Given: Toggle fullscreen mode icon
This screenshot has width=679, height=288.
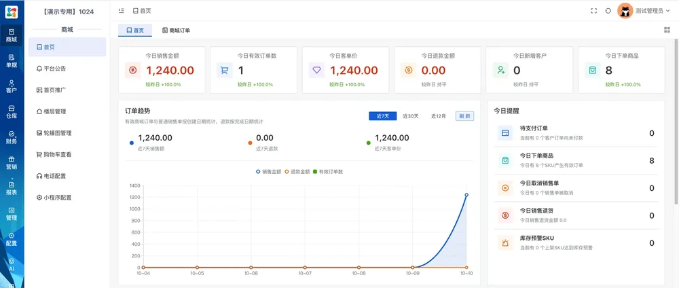Looking at the screenshot, I should coord(593,11).
